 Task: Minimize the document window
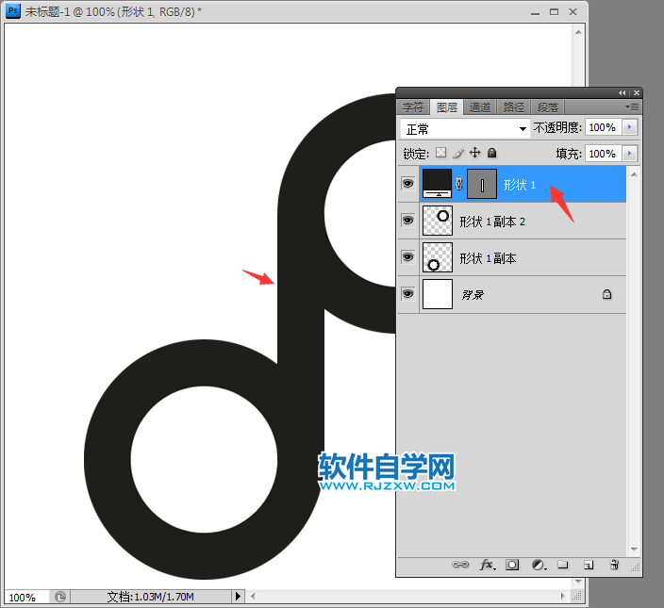coord(536,12)
